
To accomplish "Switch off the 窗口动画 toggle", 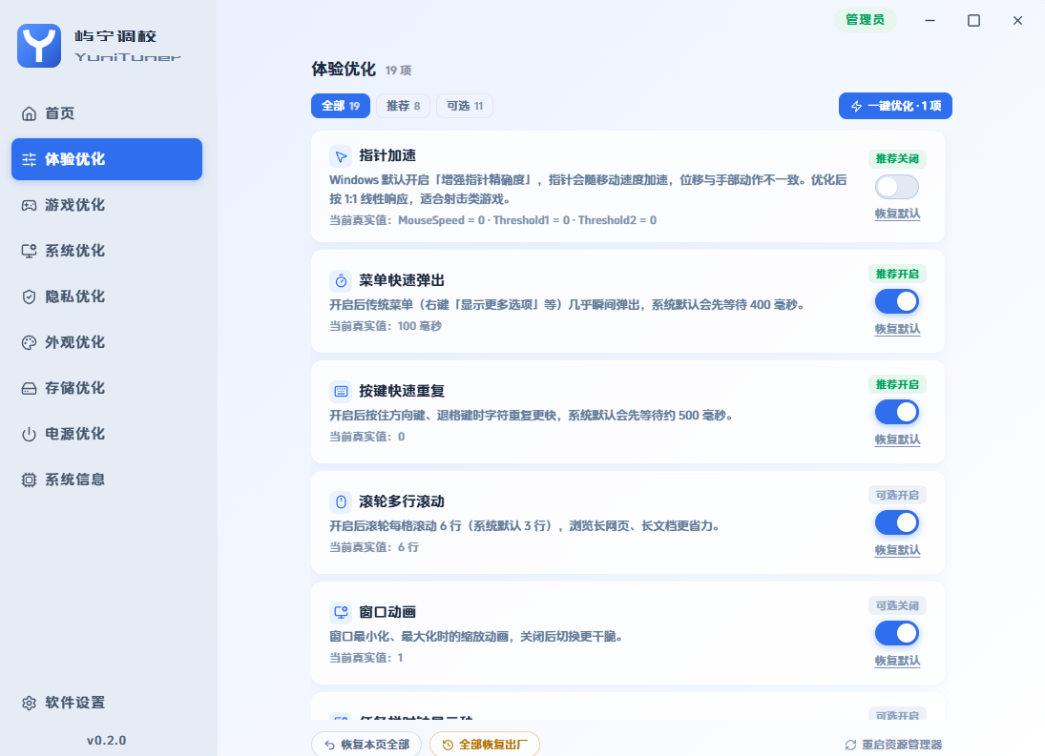I will tap(896, 633).
